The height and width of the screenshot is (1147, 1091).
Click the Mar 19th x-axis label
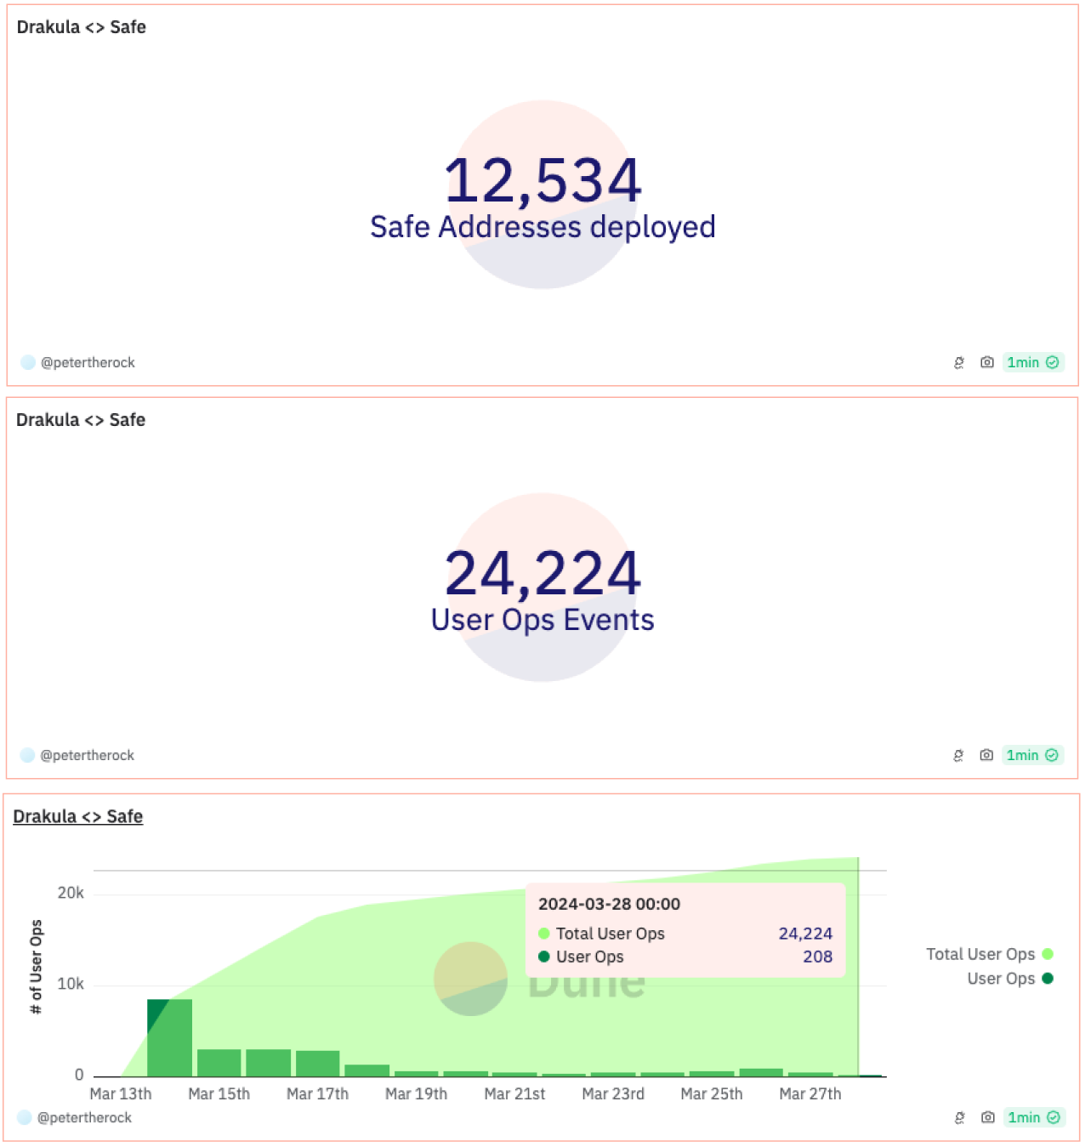(416, 1094)
